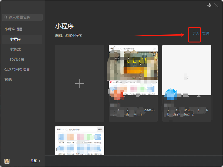Screen dimensions: 223x167
Task: Click the 管理 manage link
Action: coord(206,33)
